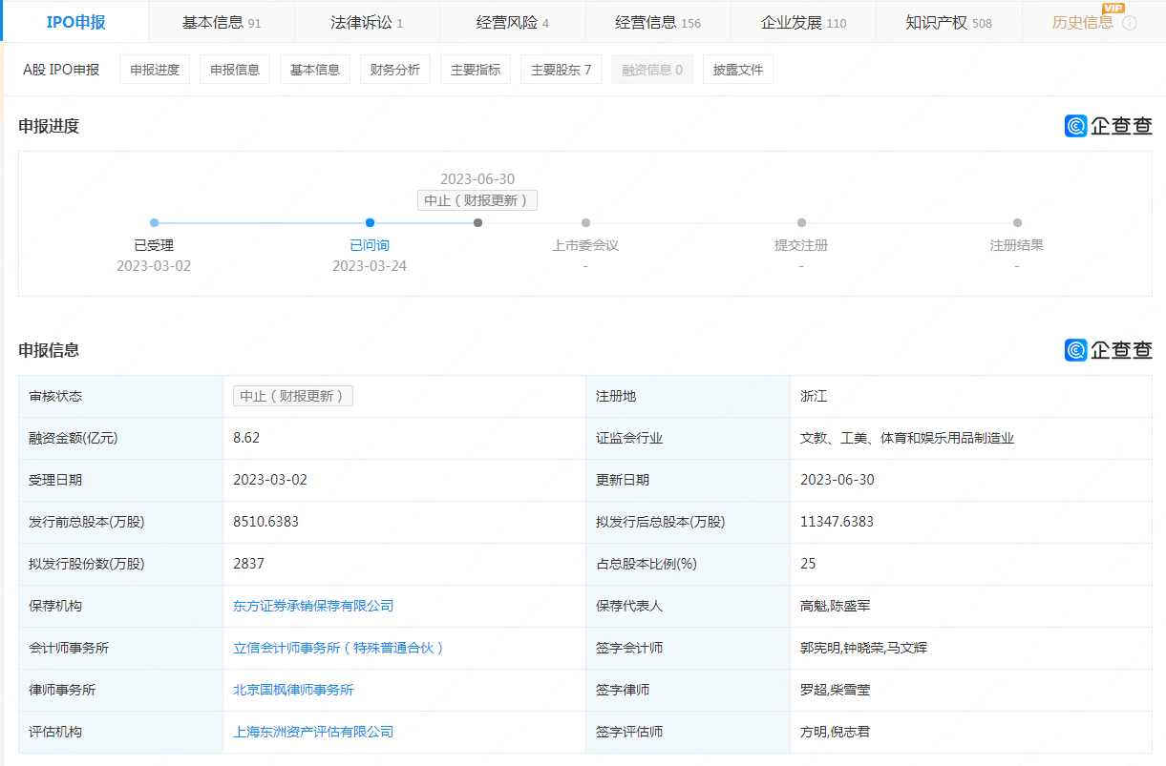Open the IPO申报 tab
This screenshot has height=766, width=1166.
tap(76, 22)
